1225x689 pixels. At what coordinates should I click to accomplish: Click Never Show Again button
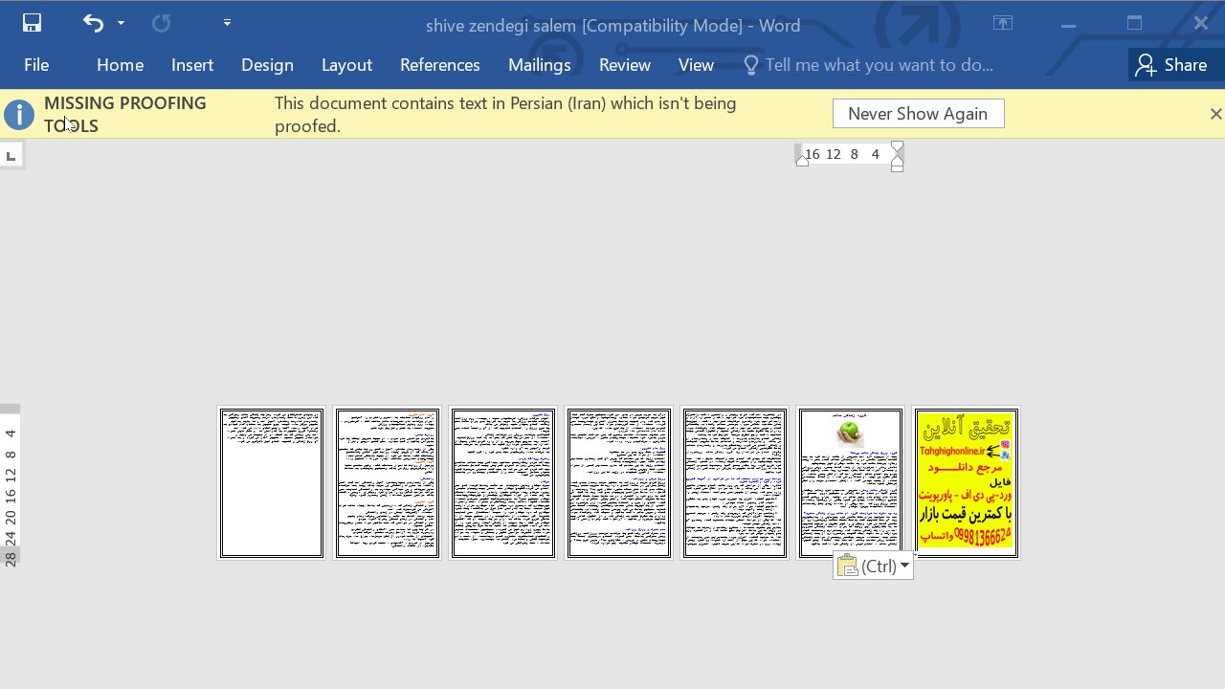point(918,114)
